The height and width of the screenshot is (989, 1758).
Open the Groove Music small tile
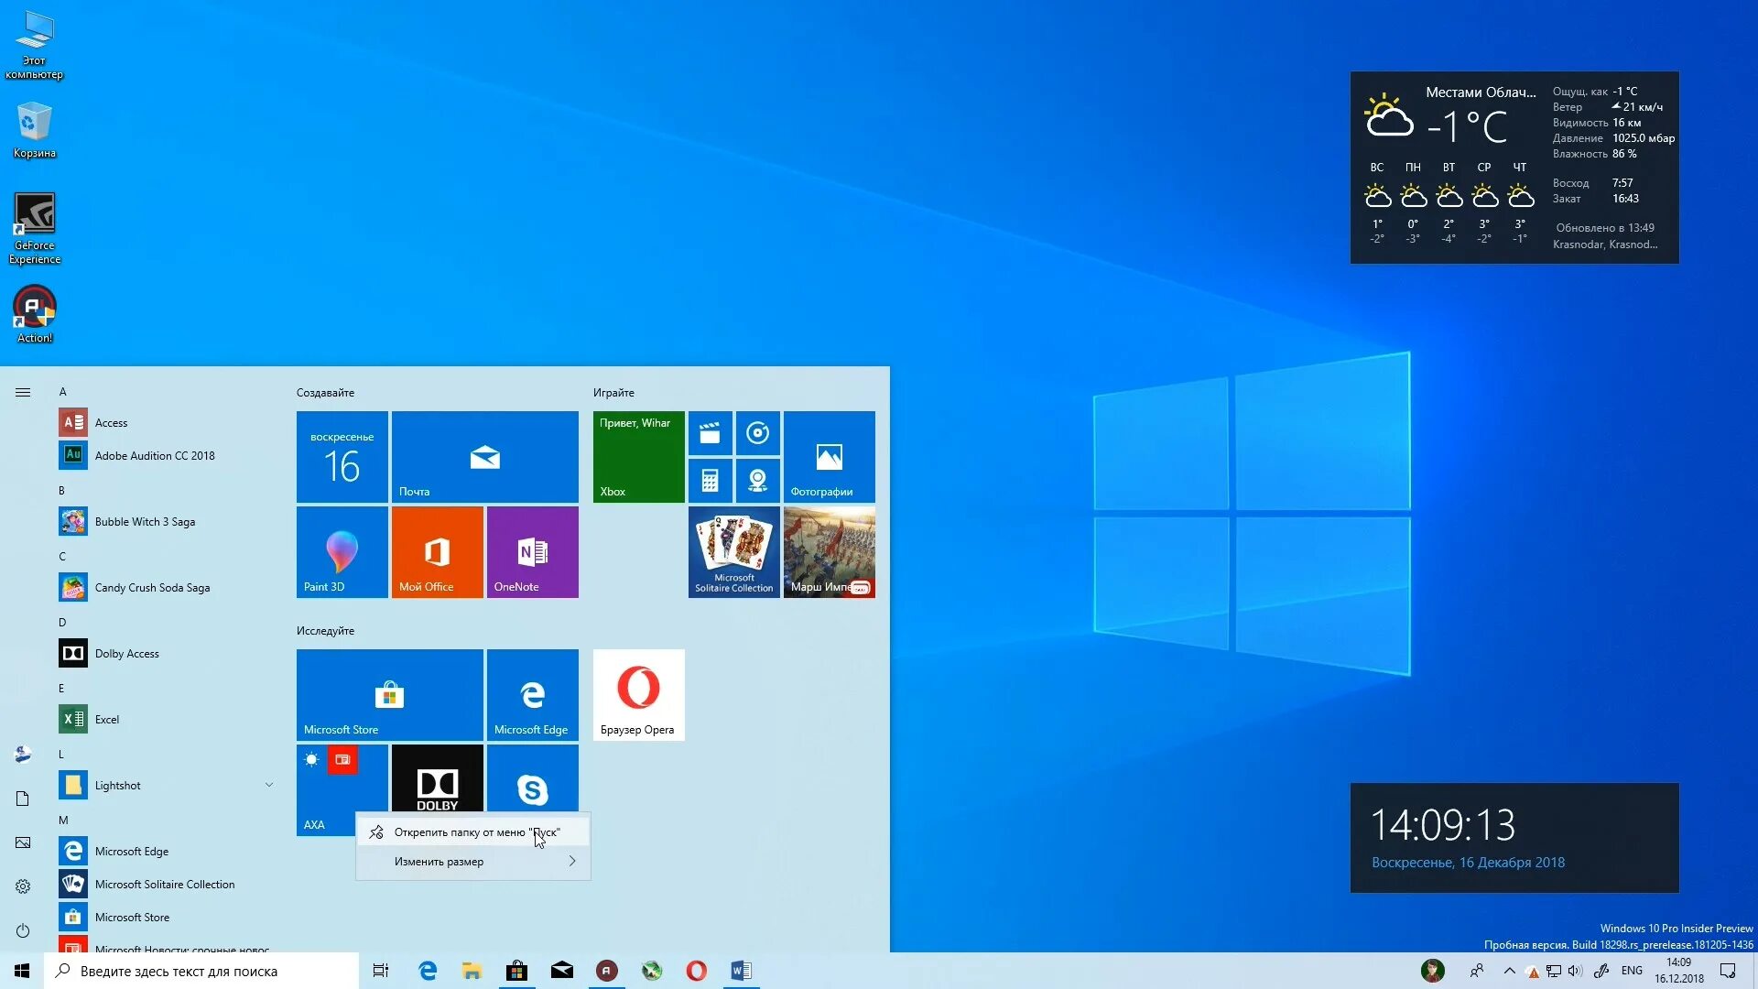point(757,433)
